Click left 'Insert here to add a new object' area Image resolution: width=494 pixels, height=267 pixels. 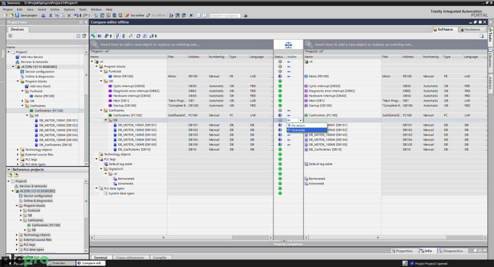(182, 45)
